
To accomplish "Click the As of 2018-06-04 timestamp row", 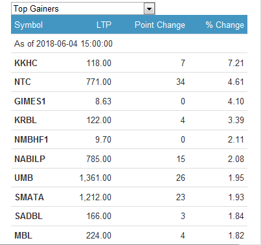I will click(x=63, y=43).
